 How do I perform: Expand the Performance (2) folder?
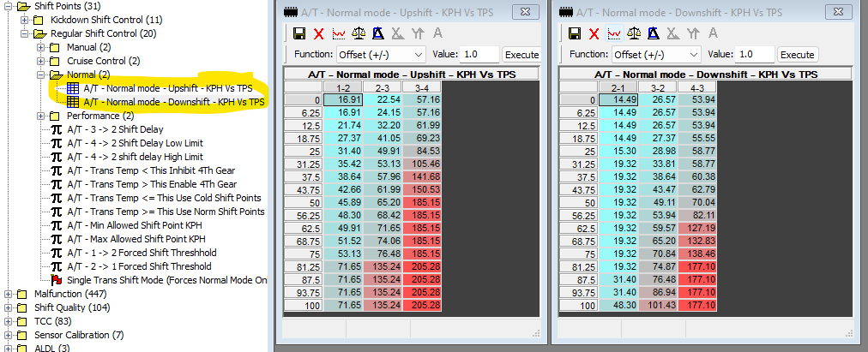pos(41,116)
